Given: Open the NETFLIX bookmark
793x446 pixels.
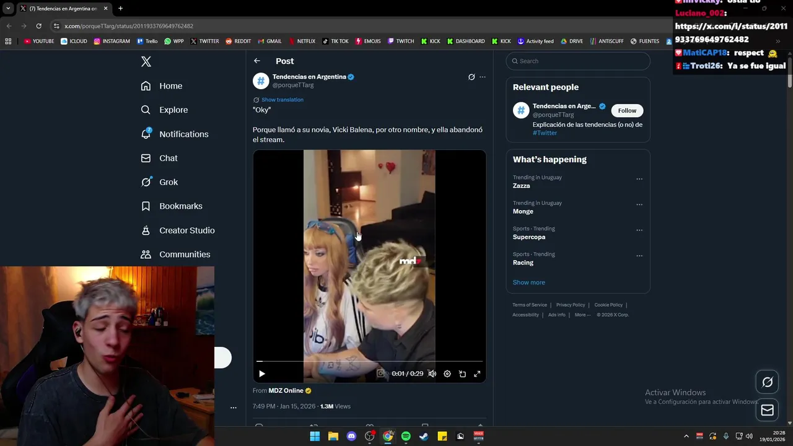Looking at the screenshot, I should [x=302, y=42].
